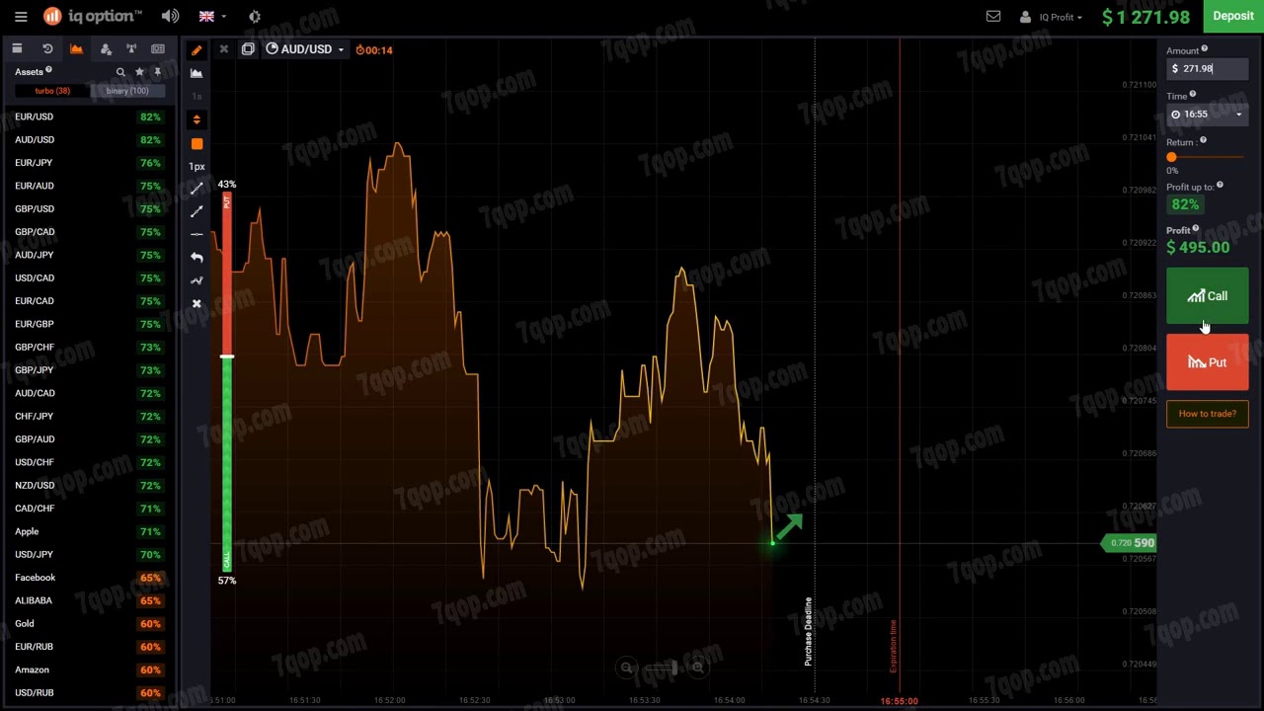Screen dimensions: 1264x711
Task: Change chart type with area chart icon
Action: (x=197, y=73)
